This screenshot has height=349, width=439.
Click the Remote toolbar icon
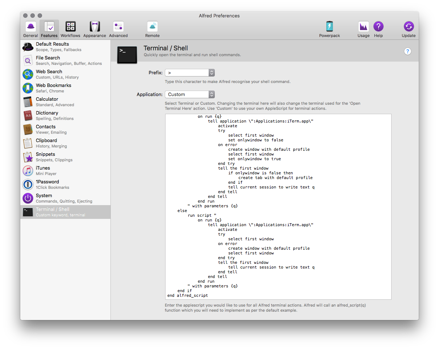[x=152, y=29]
